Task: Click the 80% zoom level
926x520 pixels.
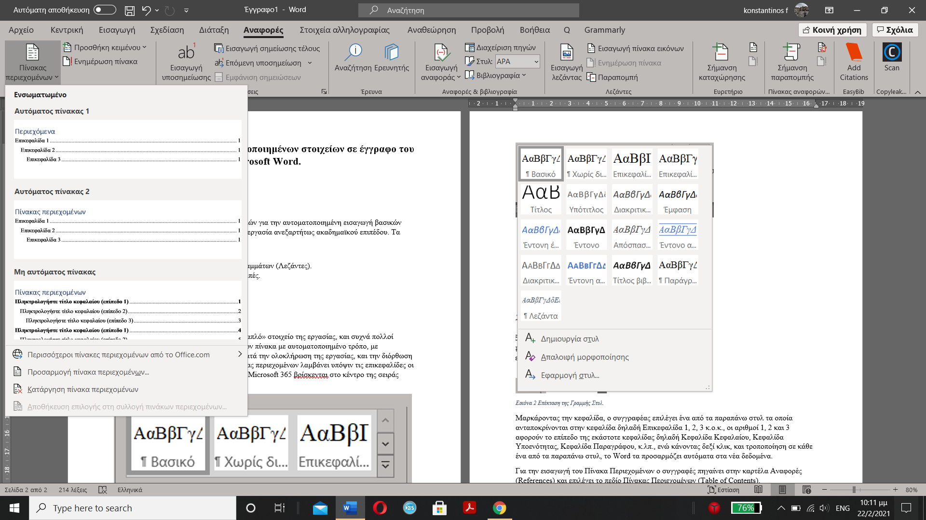Action: click(x=911, y=490)
